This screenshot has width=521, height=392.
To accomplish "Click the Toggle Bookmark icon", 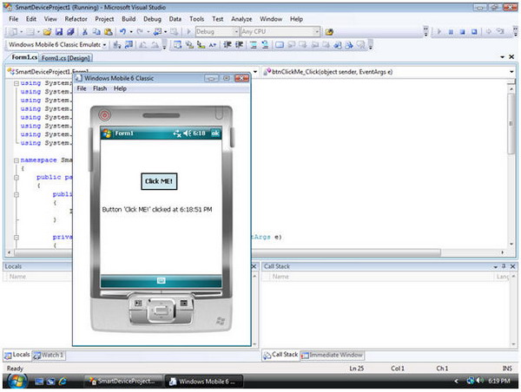I will 280,44.
